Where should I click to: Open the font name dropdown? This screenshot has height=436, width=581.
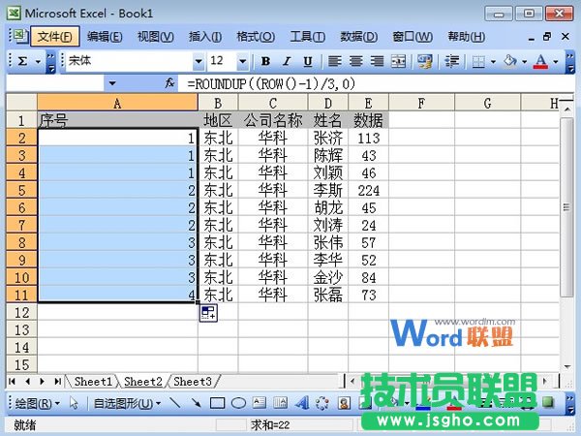(198, 61)
